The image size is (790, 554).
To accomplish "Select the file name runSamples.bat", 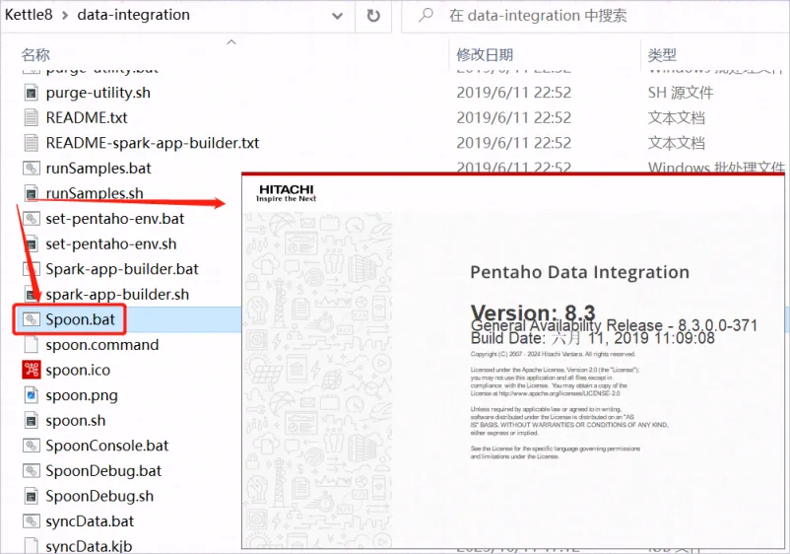I will 99,169.
